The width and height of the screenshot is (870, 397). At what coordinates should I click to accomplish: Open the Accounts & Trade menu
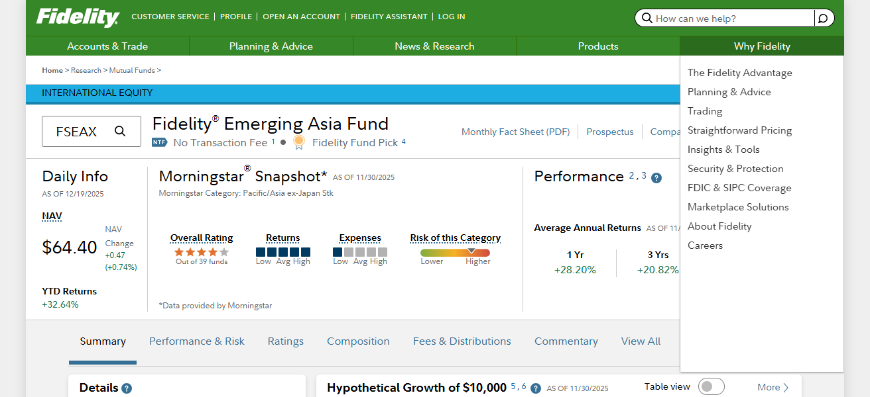[107, 46]
